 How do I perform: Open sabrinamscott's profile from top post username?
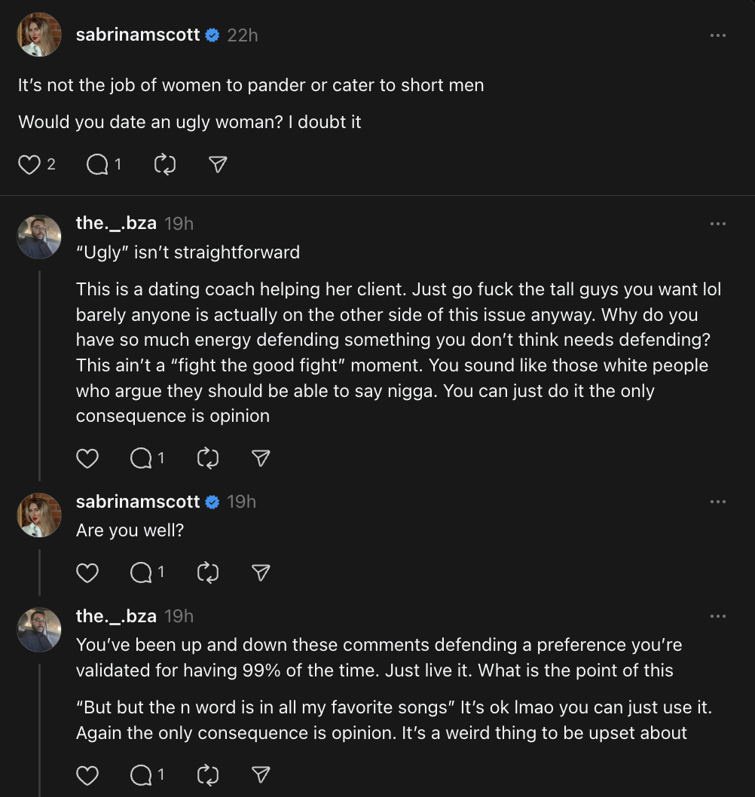(x=138, y=35)
